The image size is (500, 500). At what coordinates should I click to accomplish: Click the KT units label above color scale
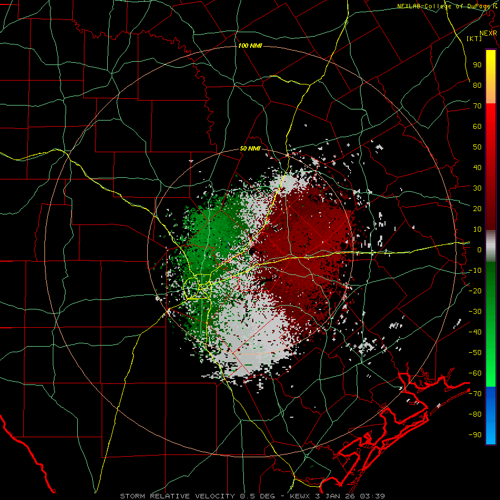click(474, 38)
